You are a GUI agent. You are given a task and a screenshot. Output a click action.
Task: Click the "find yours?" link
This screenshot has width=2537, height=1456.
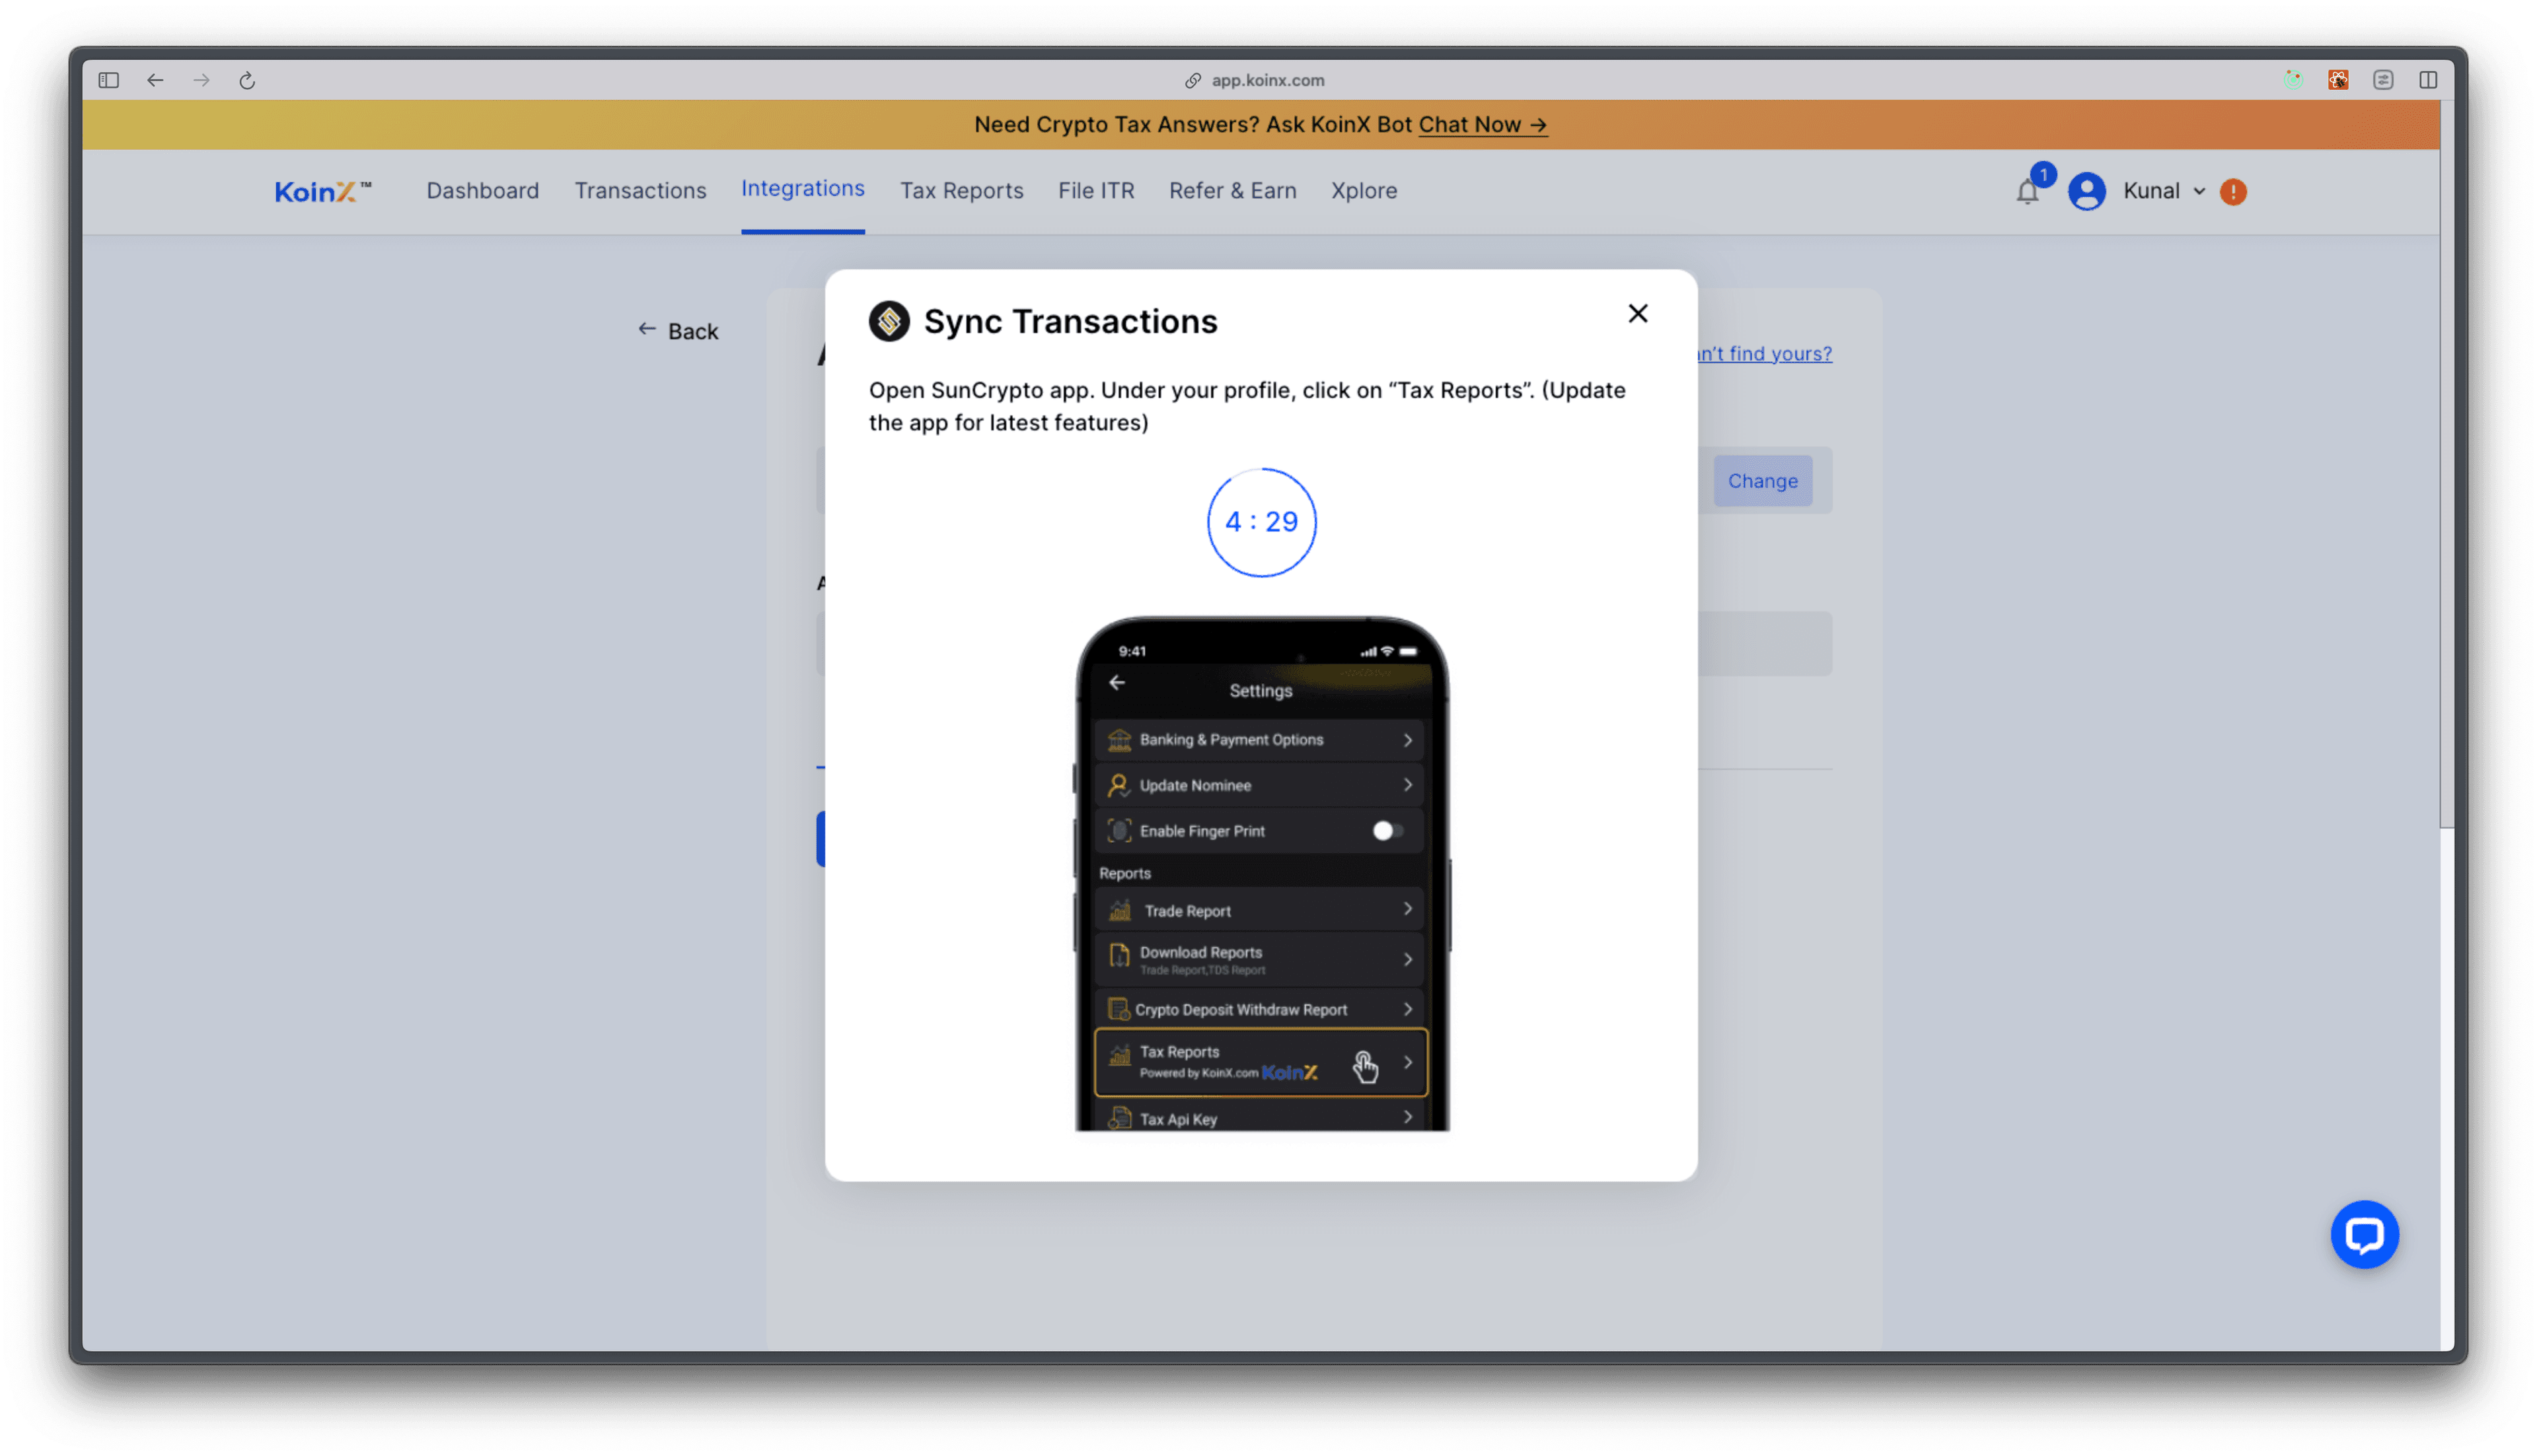coord(1765,354)
